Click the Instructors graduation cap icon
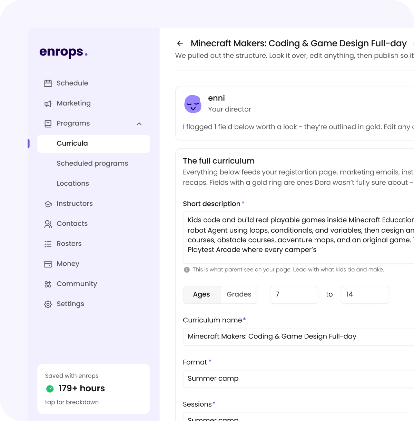 point(48,204)
